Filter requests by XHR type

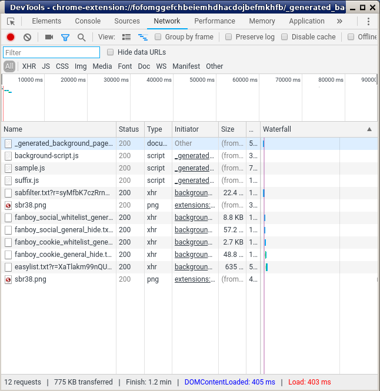(x=29, y=66)
